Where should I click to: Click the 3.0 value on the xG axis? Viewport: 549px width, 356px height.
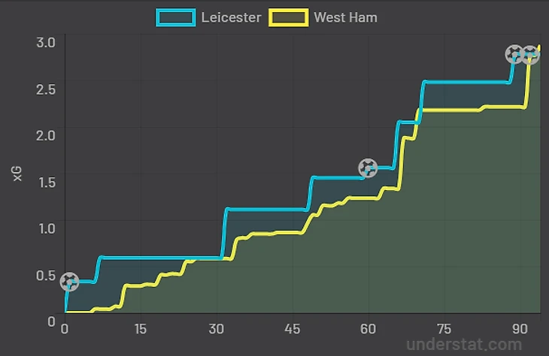46,43
